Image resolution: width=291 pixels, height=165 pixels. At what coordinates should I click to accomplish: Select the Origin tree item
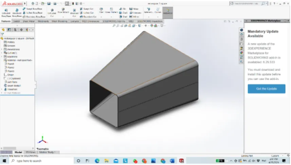click(x=9, y=75)
